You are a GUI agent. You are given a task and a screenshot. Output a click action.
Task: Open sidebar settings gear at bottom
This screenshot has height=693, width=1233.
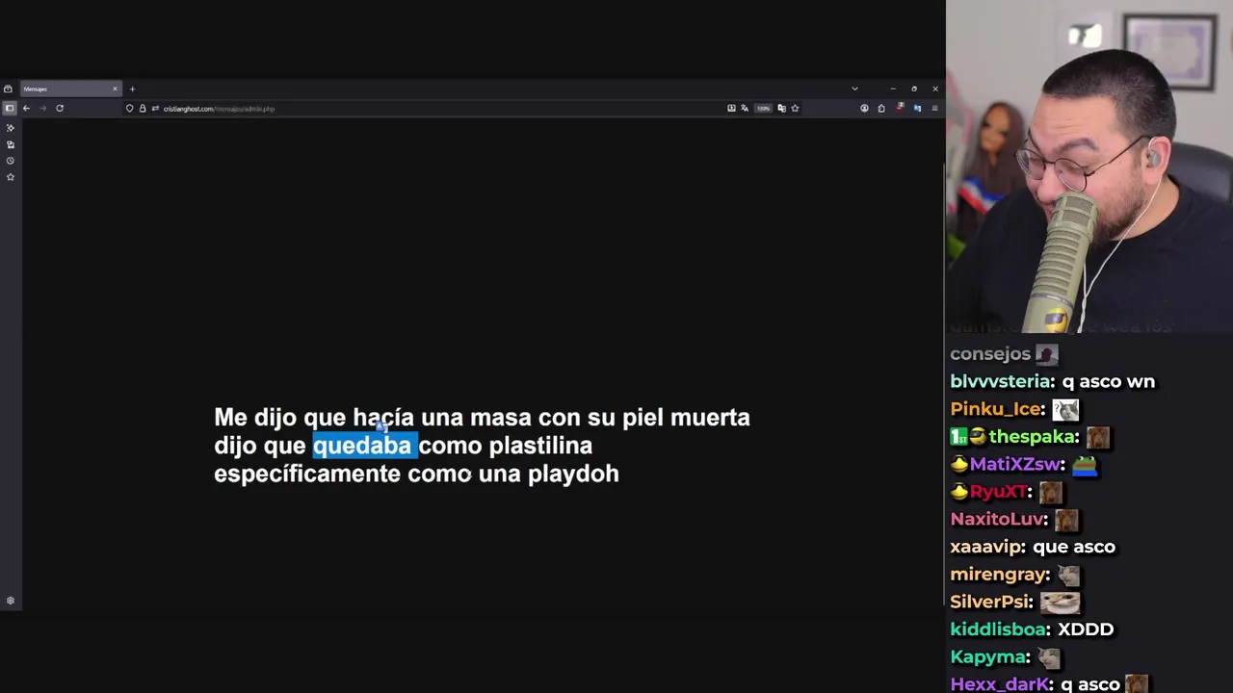(11, 601)
